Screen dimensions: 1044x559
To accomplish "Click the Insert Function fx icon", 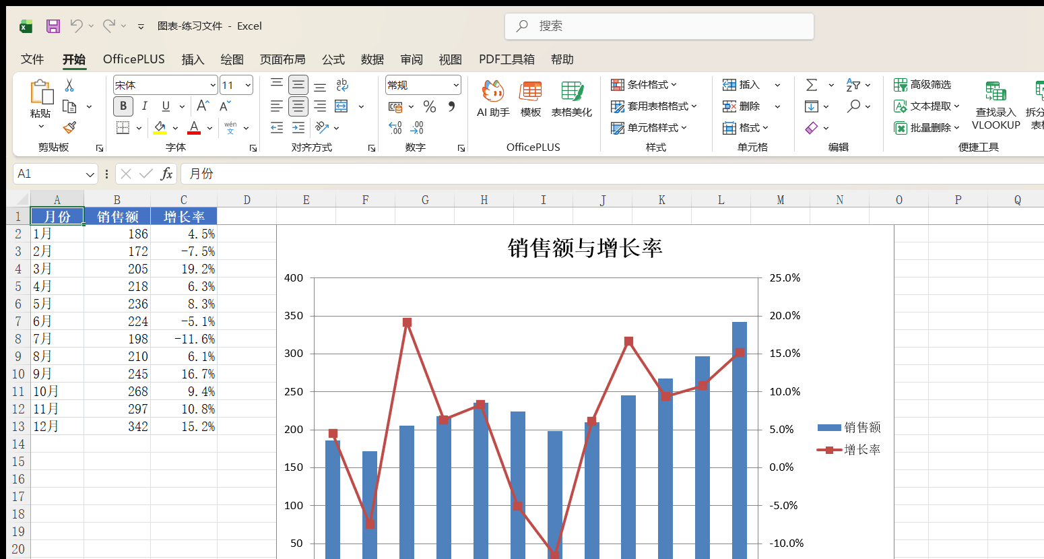I will pyautogui.click(x=166, y=174).
